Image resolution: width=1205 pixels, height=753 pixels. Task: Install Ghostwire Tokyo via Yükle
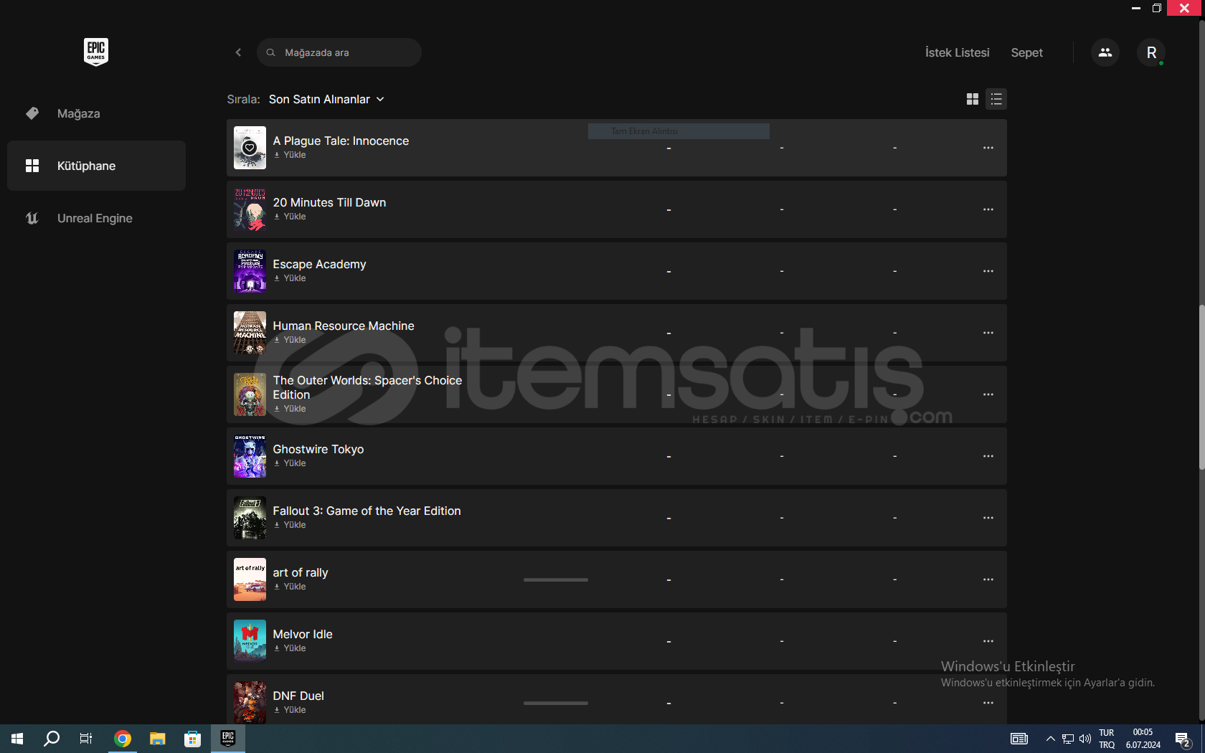[x=290, y=463]
